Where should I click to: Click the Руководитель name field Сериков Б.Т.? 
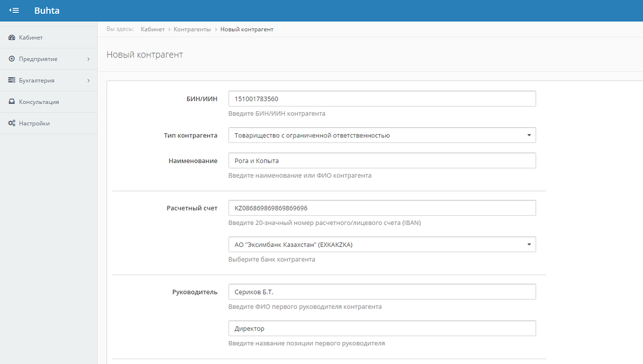[382, 292]
